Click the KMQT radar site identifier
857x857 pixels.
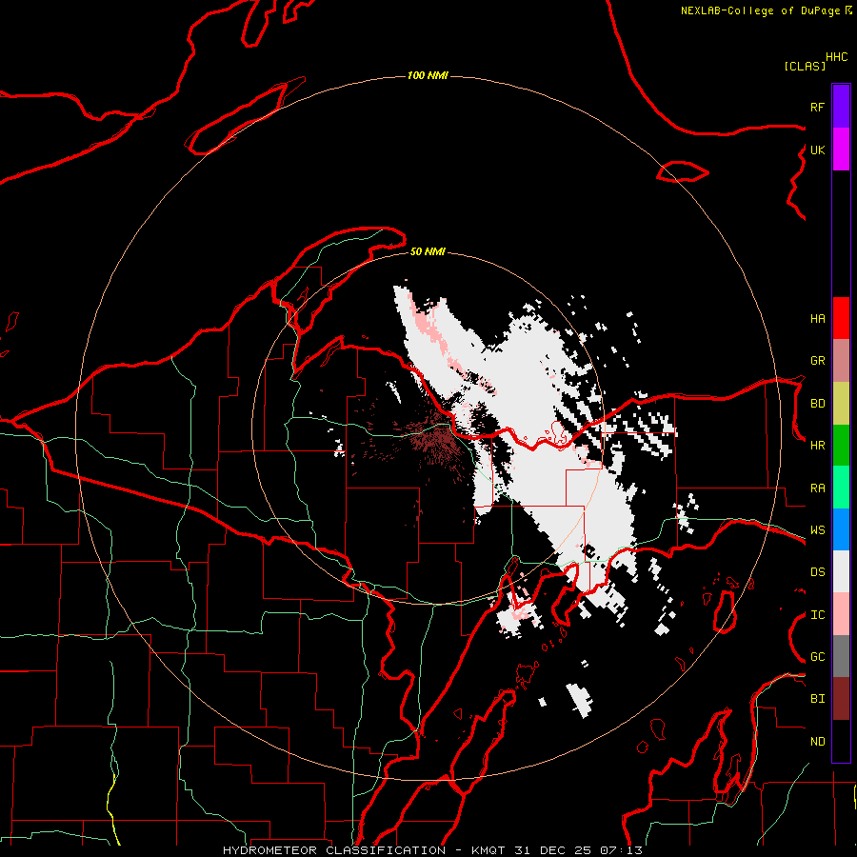coord(488,850)
